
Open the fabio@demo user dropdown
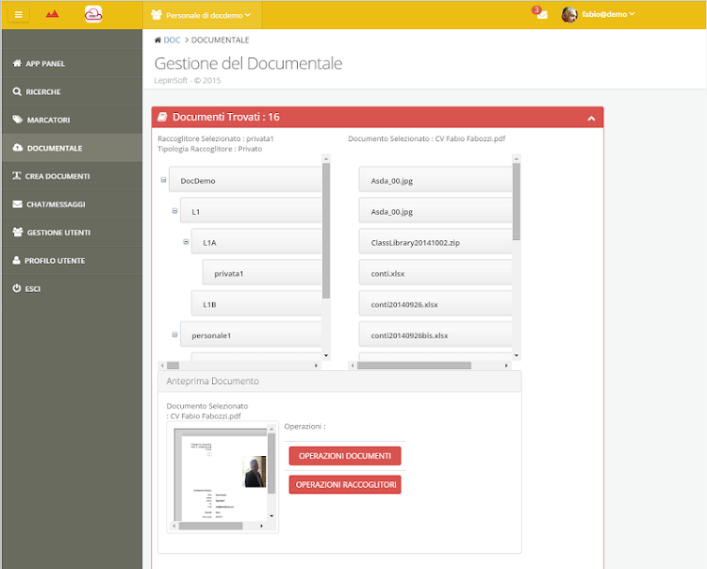point(606,14)
